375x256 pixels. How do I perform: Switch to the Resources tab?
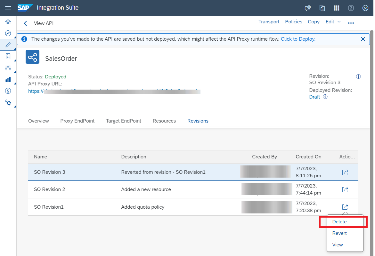click(164, 121)
